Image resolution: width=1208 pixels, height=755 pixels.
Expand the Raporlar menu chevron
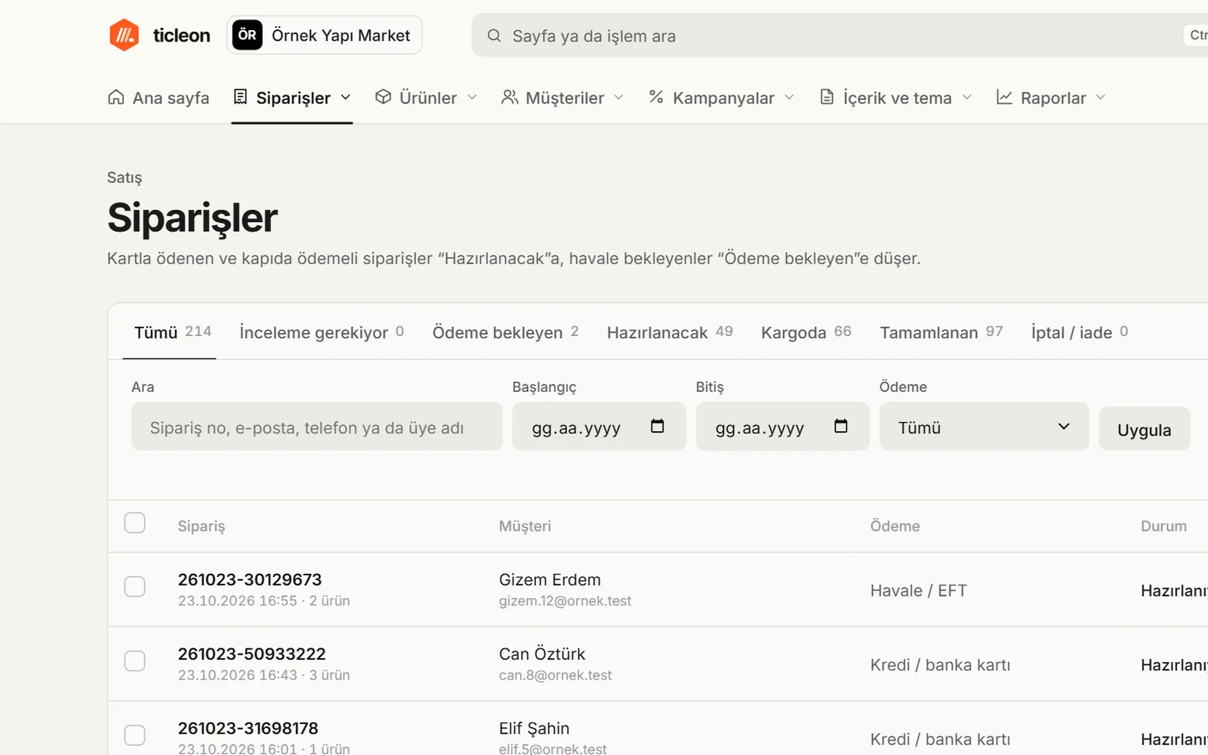1100,97
